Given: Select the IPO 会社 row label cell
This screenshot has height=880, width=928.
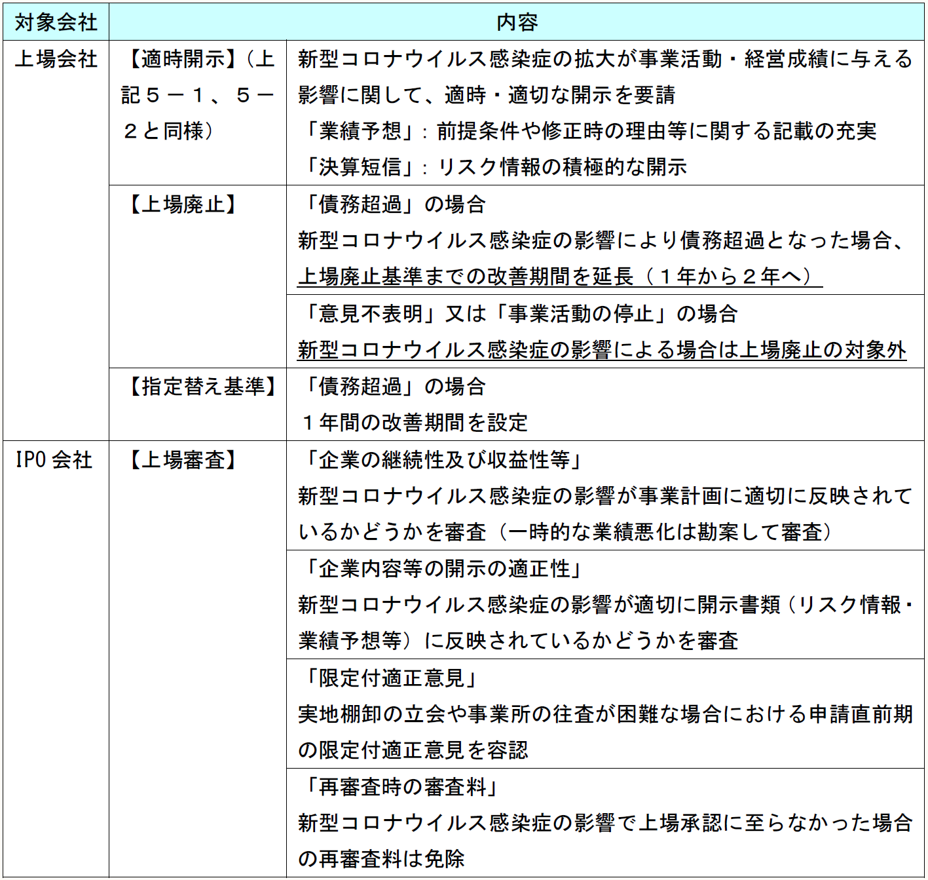Looking at the screenshot, I should pyautogui.click(x=54, y=460).
